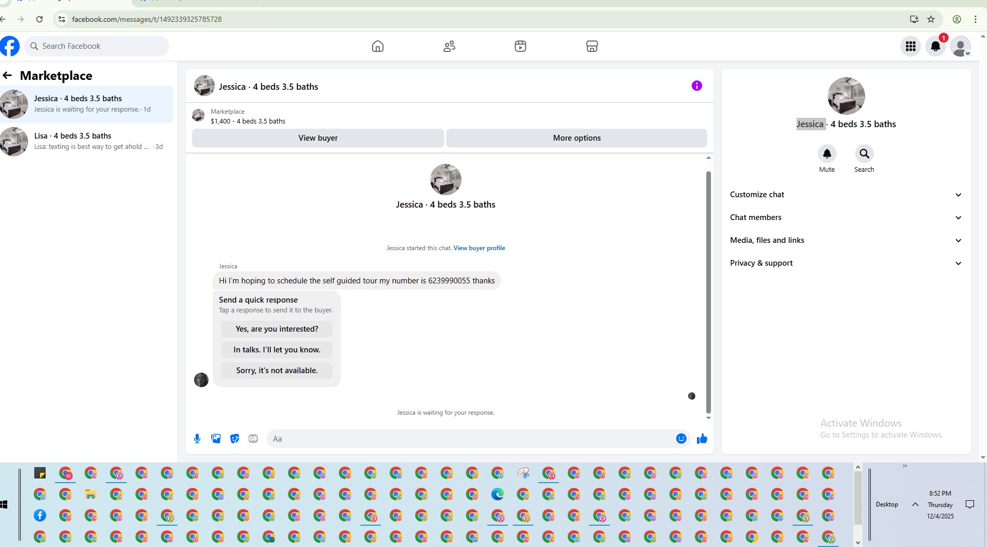Search in conversation magnifier icon
The image size is (987, 547).
tap(865, 154)
